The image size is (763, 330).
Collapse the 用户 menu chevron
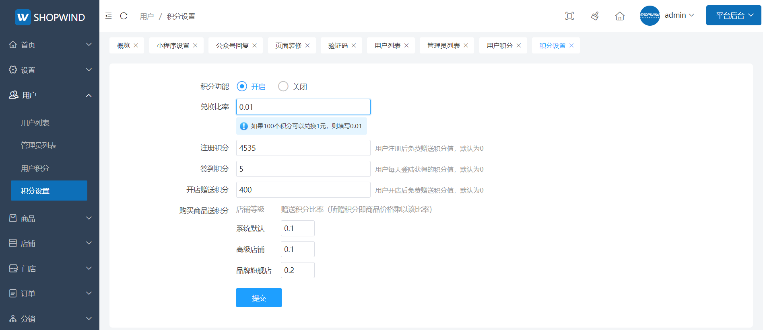pyautogui.click(x=89, y=95)
